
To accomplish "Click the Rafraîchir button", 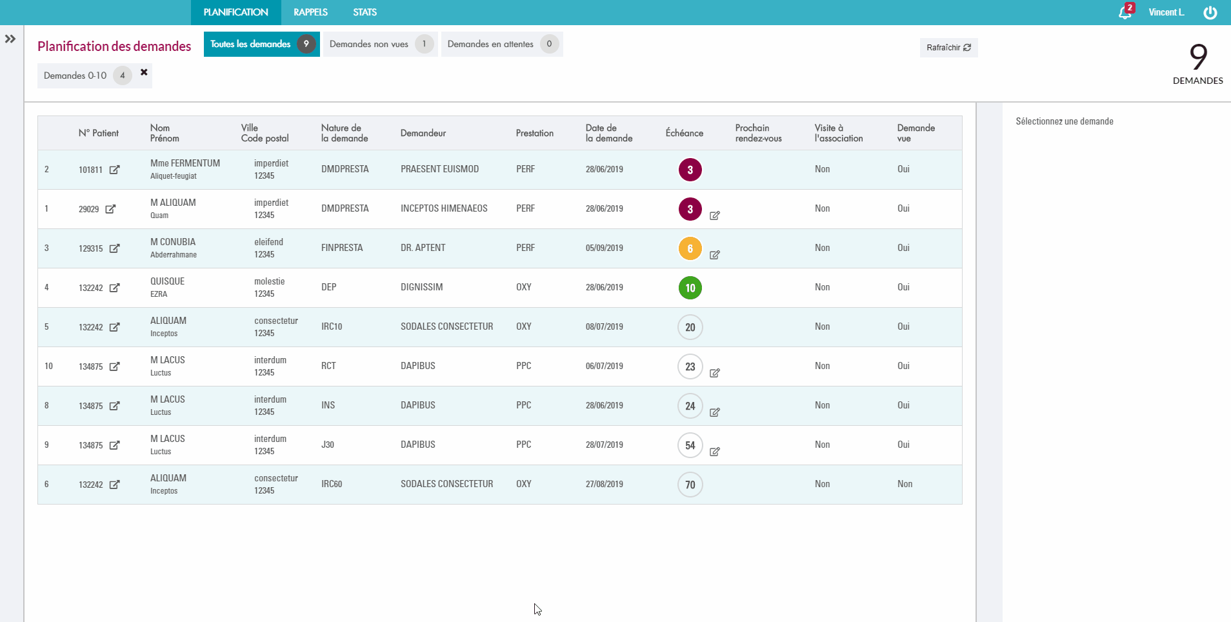I will pos(948,48).
